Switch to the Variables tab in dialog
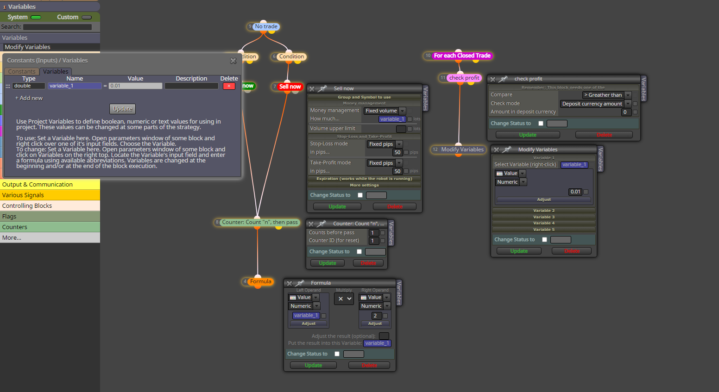The width and height of the screenshot is (719, 392). (x=56, y=72)
